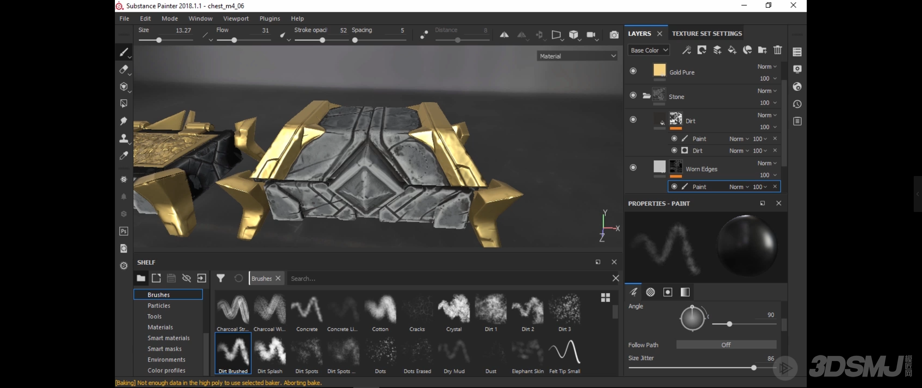Click the Export to Photoshop icon
The height and width of the screenshot is (388, 922).
124,231
